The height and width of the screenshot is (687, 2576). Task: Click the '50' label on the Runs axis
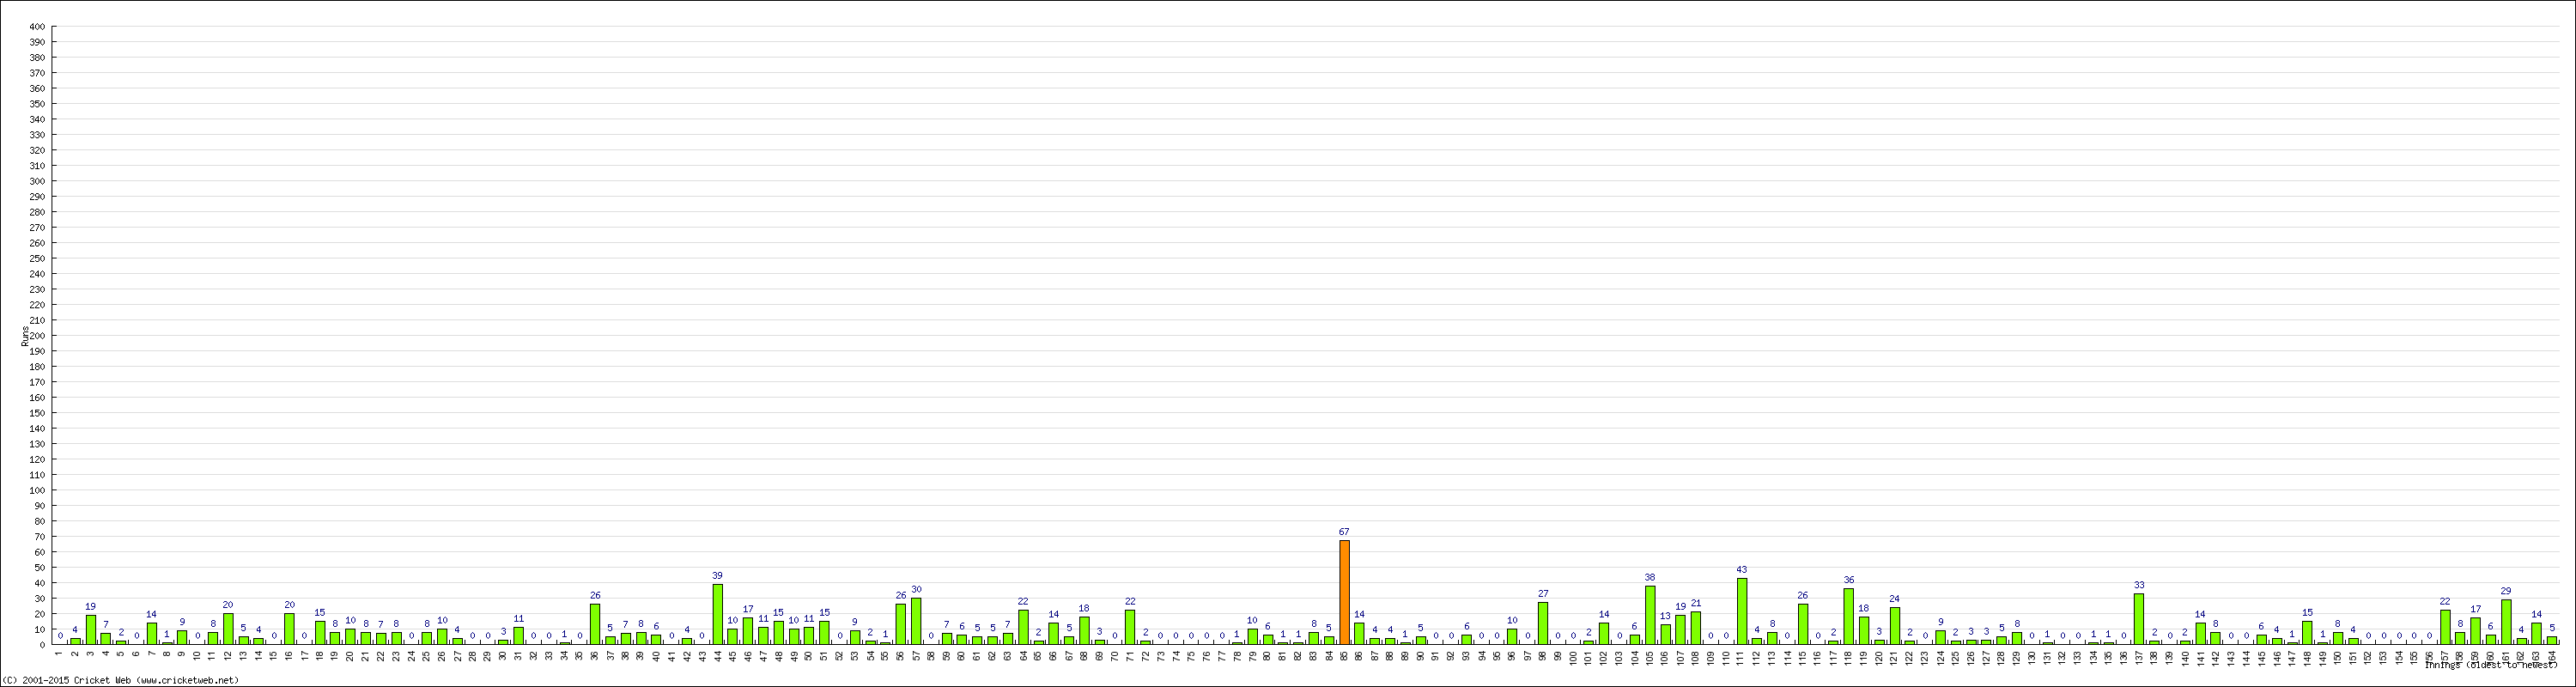coord(40,567)
